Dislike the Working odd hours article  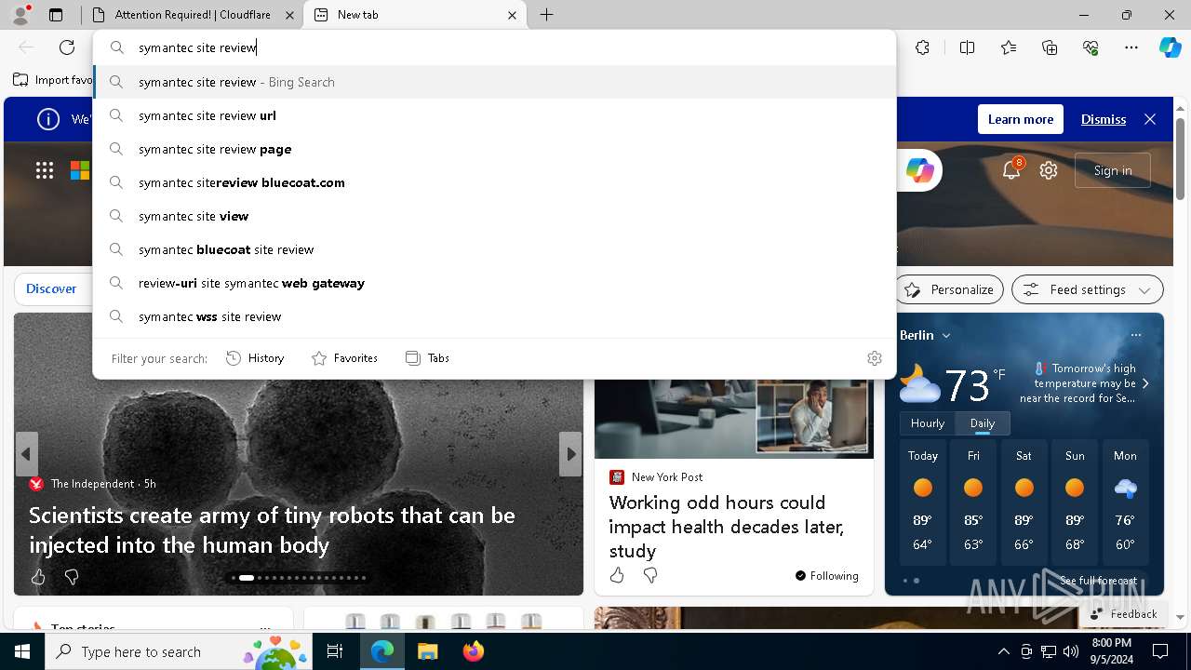click(650, 576)
